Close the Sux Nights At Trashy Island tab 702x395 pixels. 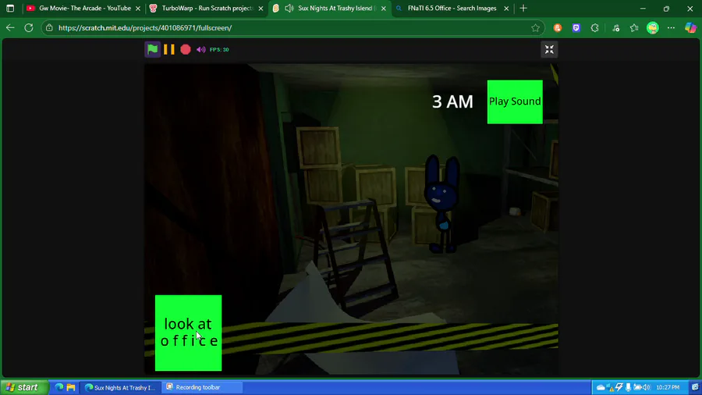coord(383,8)
